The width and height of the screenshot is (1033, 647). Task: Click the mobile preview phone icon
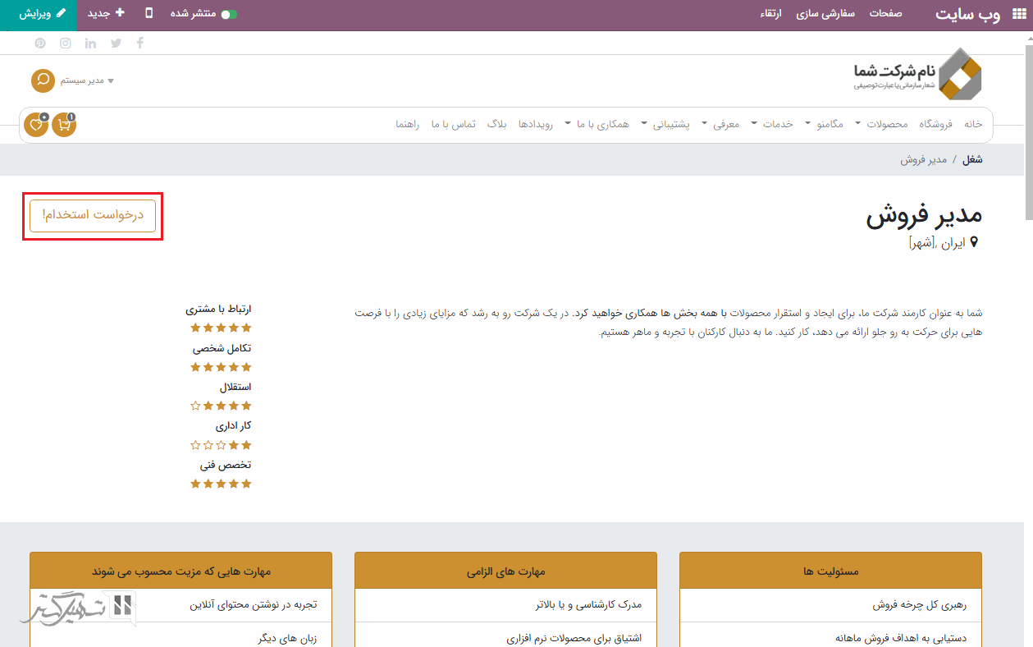149,13
